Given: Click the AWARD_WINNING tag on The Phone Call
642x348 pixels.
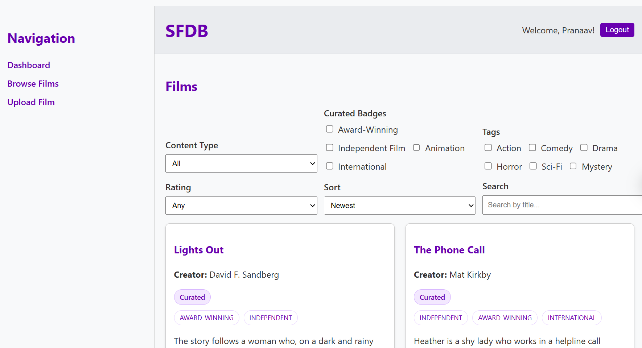Looking at the screenshot, I should [x=505, y=318].
